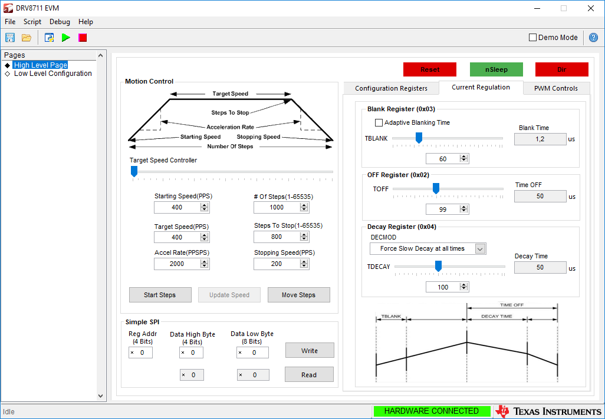Click the Texas Instruments logo
This screenshot has height=419, width=605.
point(548,411)
